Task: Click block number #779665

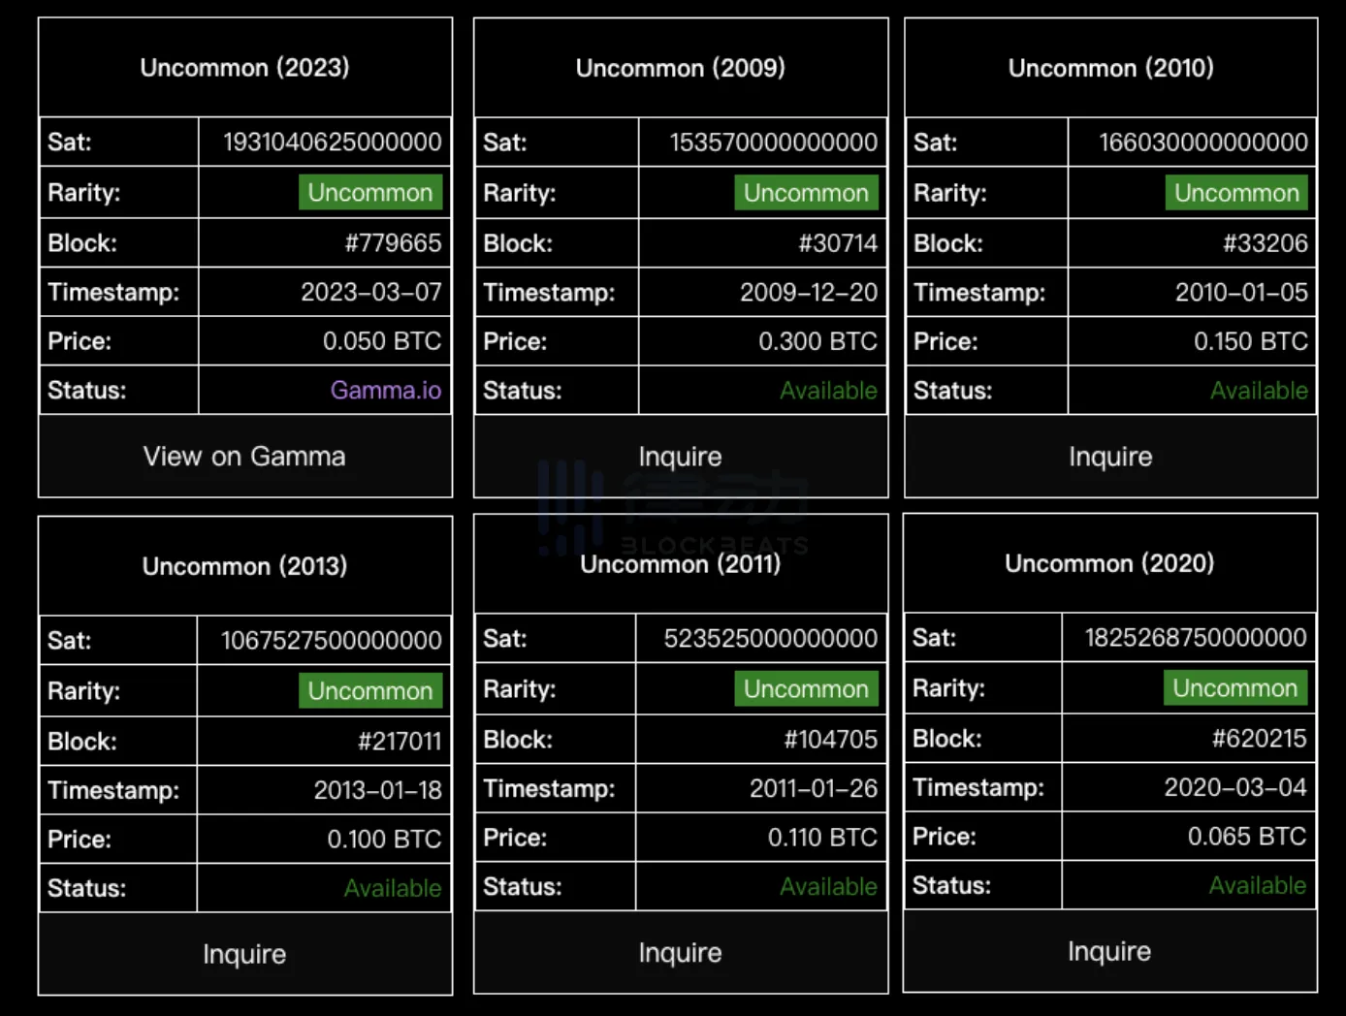Action: tap(393, 243)
